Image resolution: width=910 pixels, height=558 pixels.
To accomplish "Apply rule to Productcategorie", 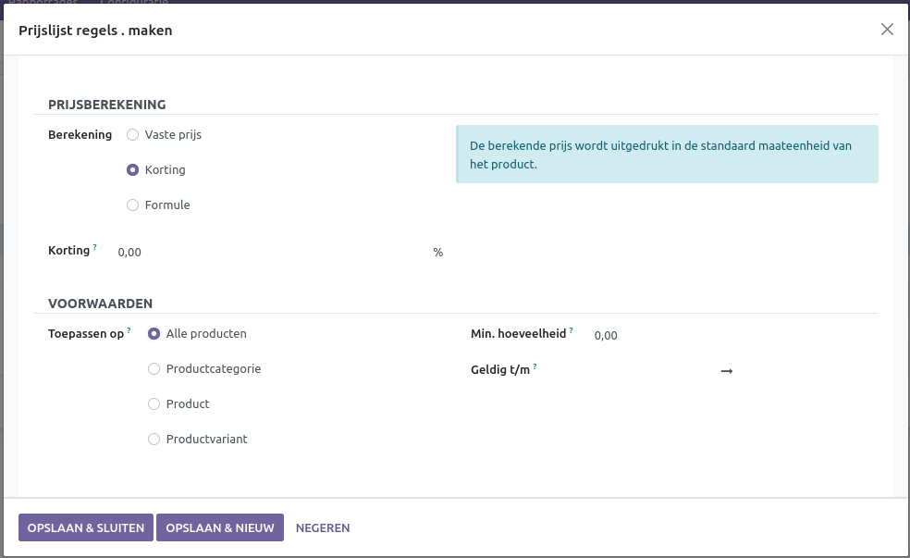I will click(x=154, y=369).
